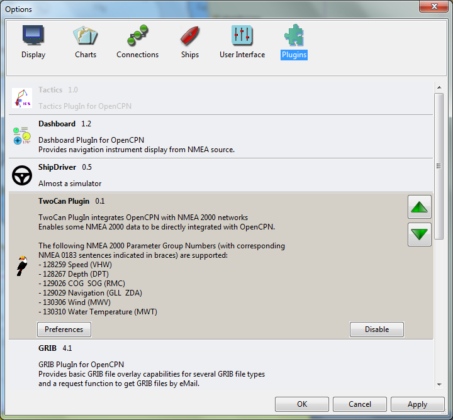
Task: Click the Tactics plugin icon
Action: (x=22, y=98)
